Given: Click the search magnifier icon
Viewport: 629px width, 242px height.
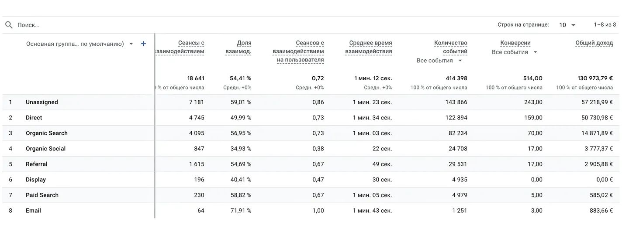Looking at the screenshot, I should pyautogui.click(x=9, y=25).
